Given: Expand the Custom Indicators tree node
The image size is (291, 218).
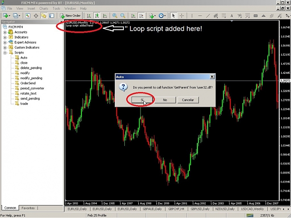Looking at the screenshot, I should (x=5, y=47).
